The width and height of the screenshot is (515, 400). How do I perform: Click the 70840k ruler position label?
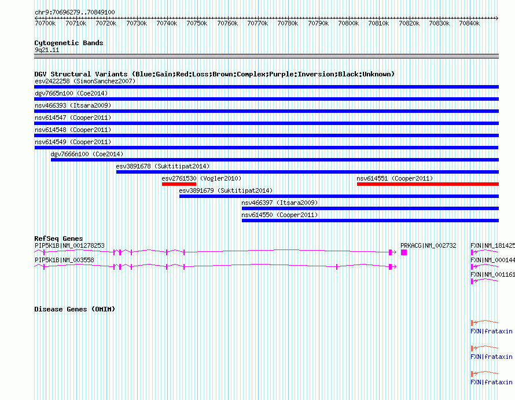click(x=469, y=23)
